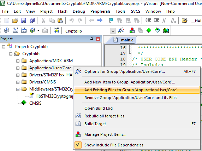Click the Find in Files icon
202x151 pixels.
point(184,21)
